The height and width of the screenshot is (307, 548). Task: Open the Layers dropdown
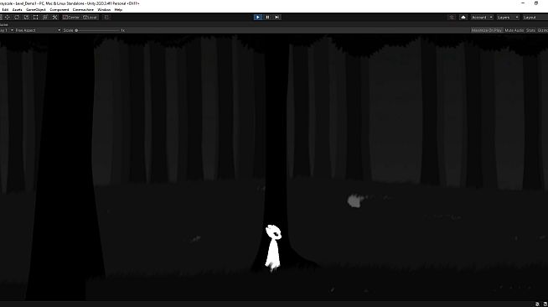click(x=508, y=17)
